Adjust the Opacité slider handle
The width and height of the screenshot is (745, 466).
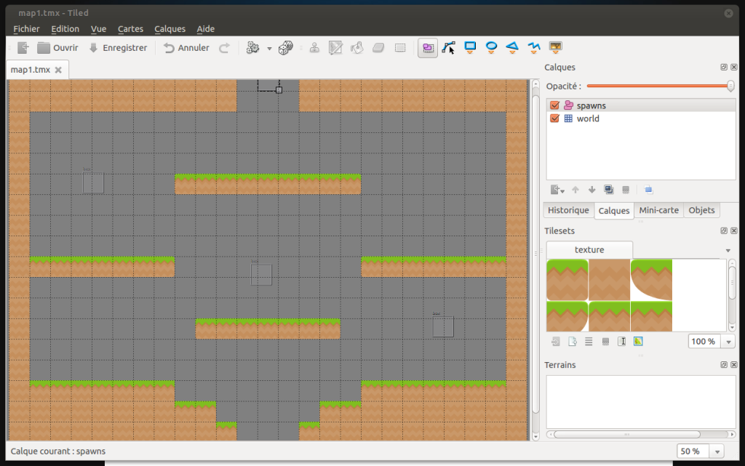[x=730, y=86]
